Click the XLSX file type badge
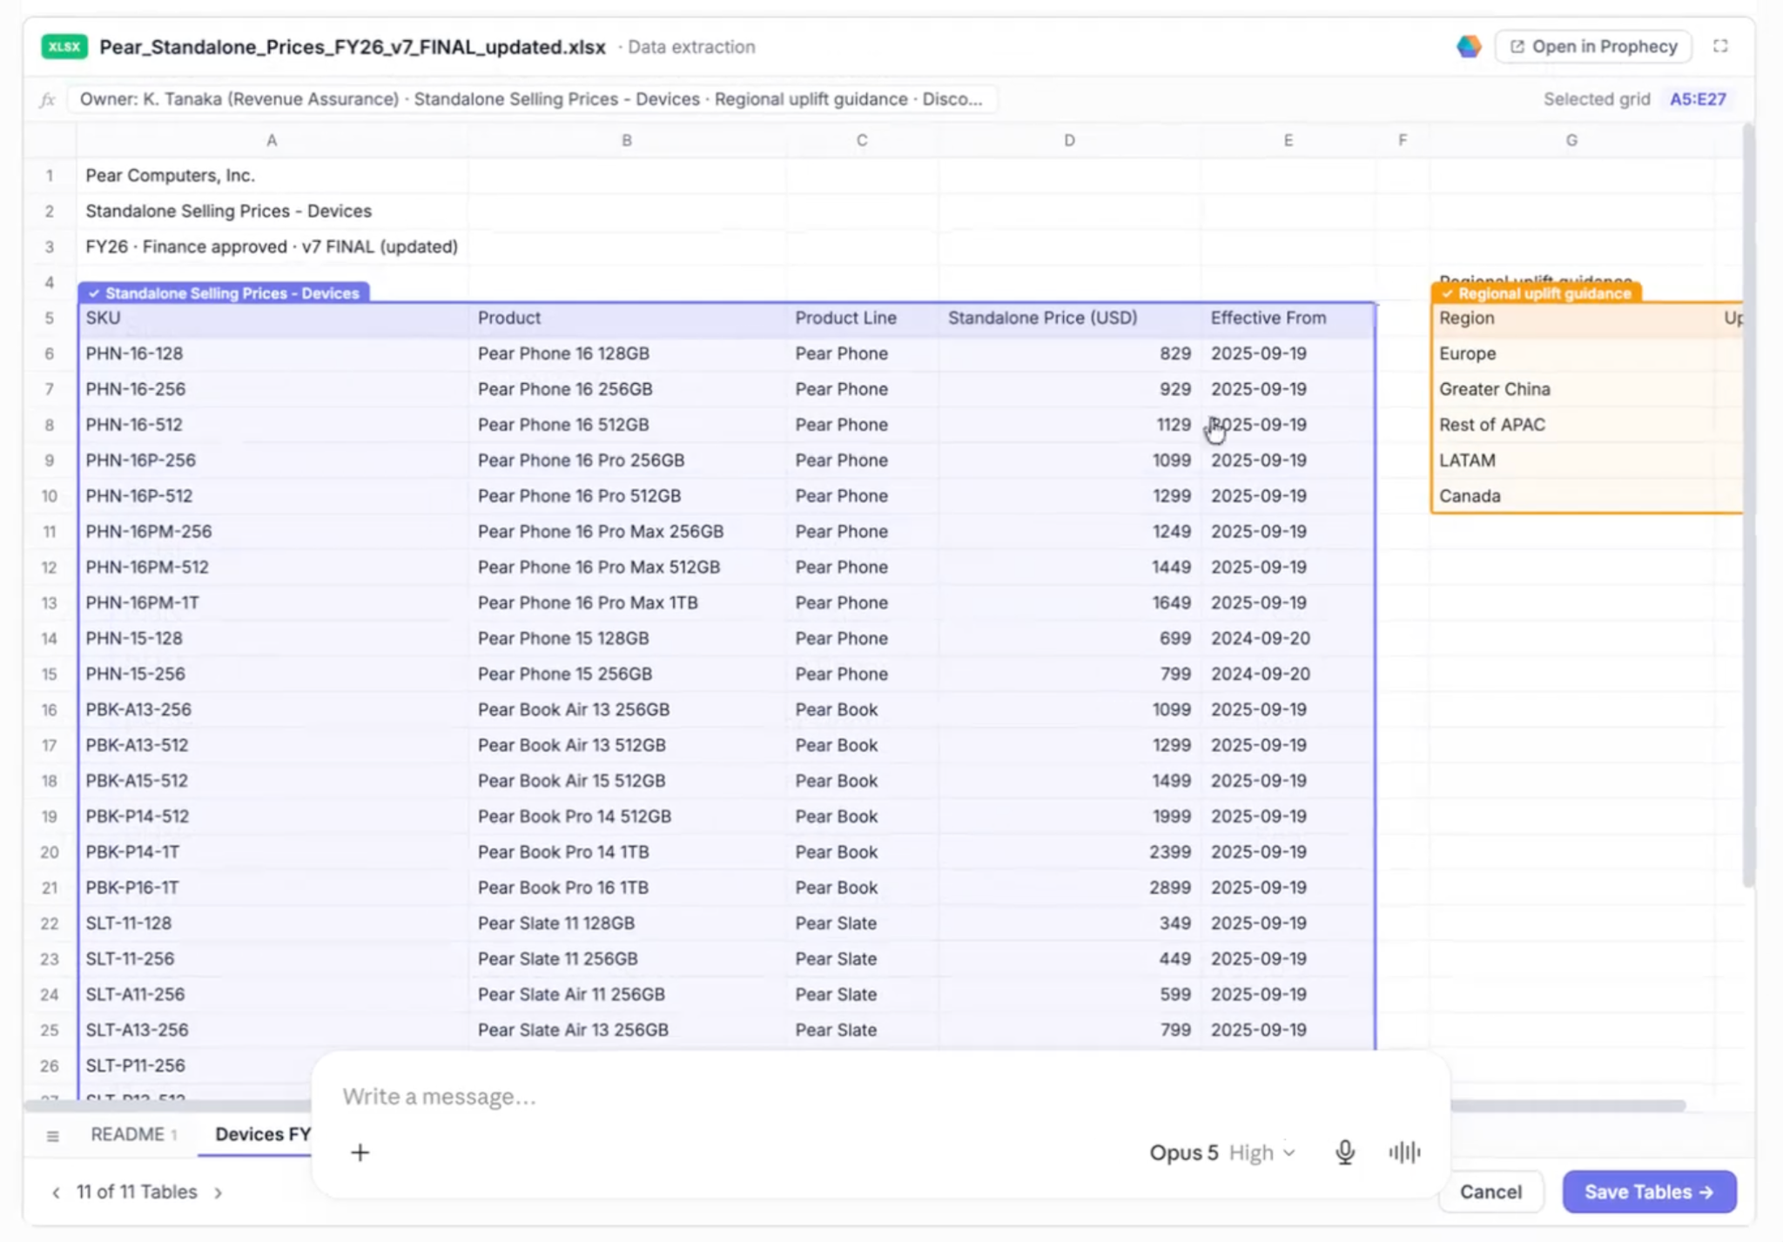 64,47
